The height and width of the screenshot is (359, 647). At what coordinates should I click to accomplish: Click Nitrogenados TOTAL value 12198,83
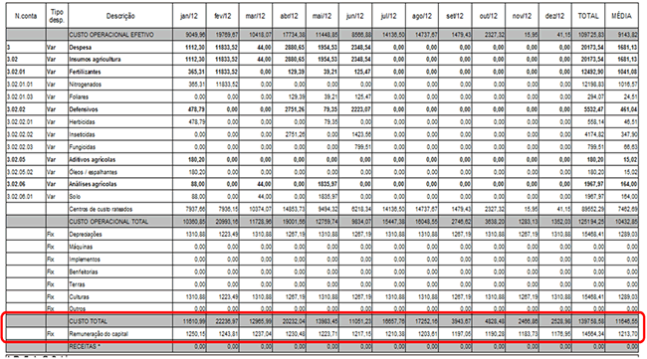pos(593,85)
